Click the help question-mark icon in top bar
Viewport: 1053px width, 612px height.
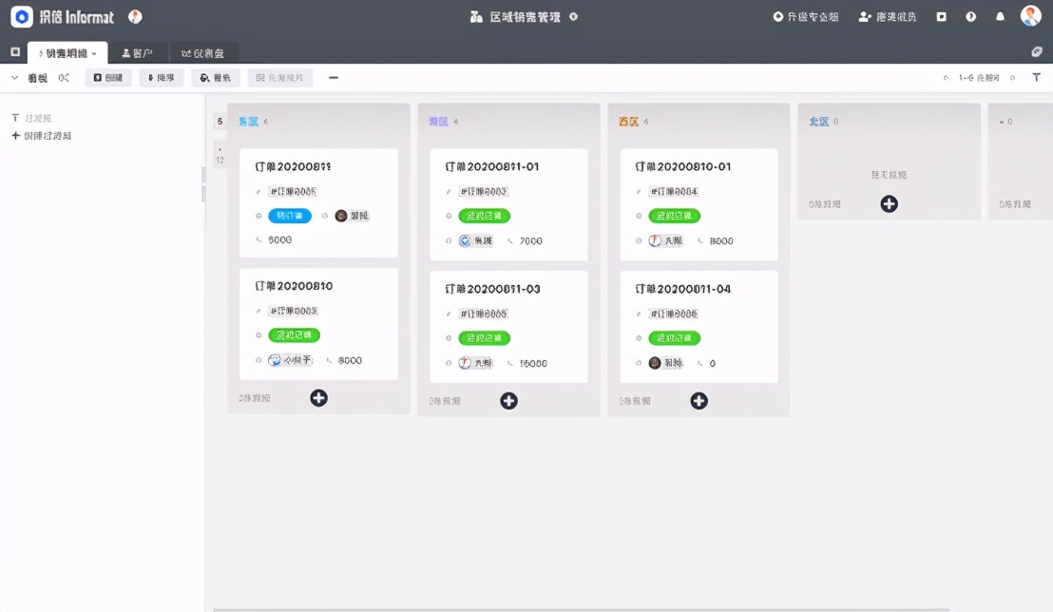(x=968, y=16)
